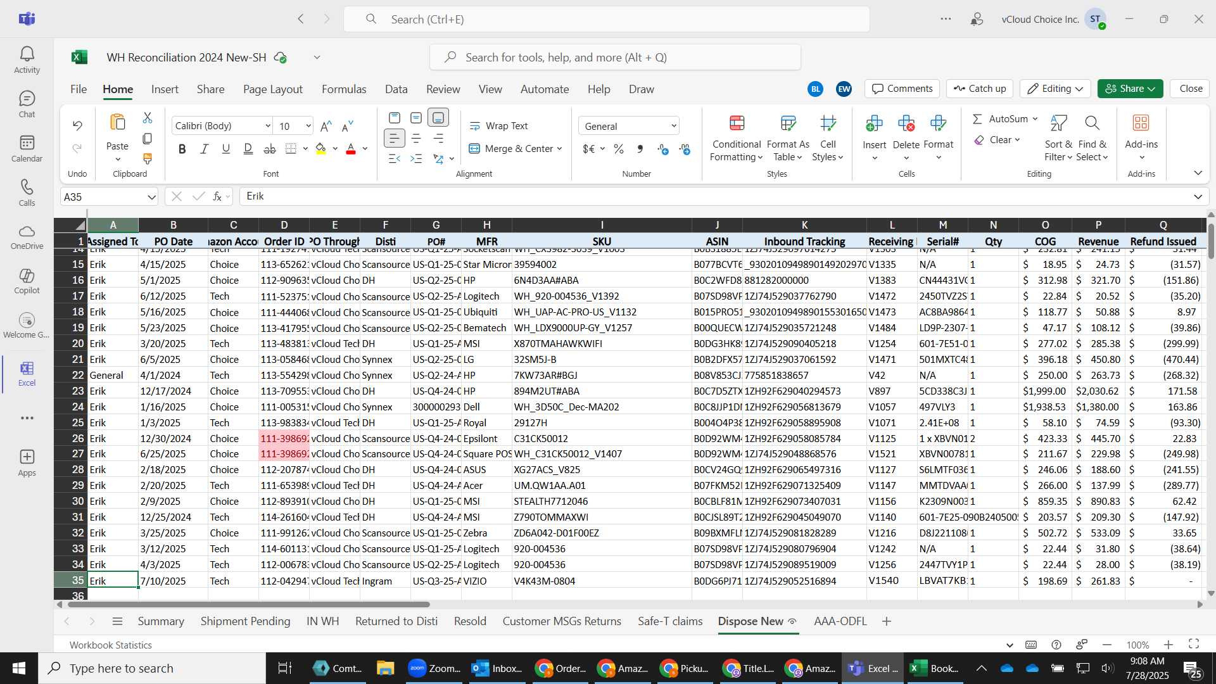The image size is (1216, 684).
Task: Open OneDrive in the Teams sidebar
Action: click(x=27, y=237)
